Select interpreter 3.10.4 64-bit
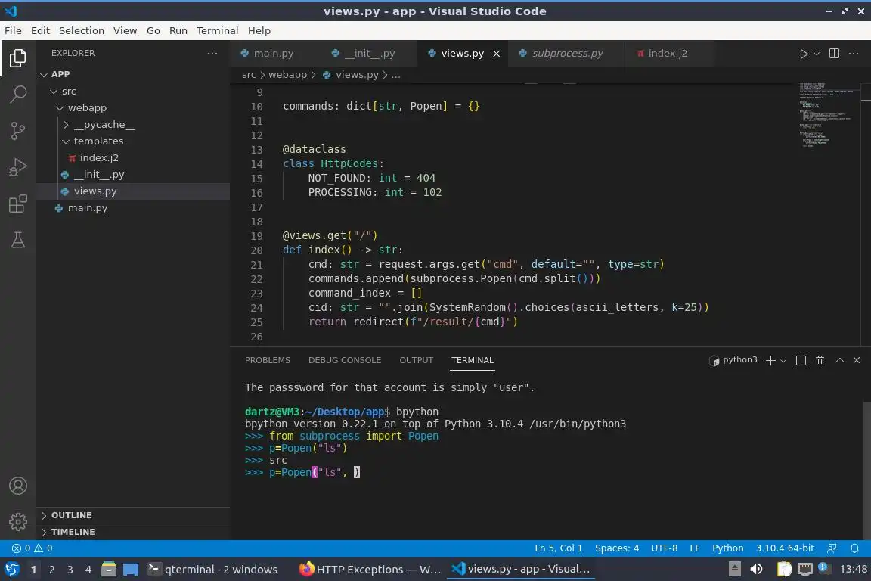871x581 pixels. pos(784,548)
